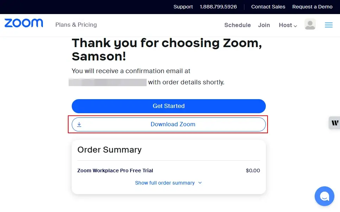This screenshot has width=340, height=212.
Task: Open the user profile avatar menu
Action: click(310, 25)
